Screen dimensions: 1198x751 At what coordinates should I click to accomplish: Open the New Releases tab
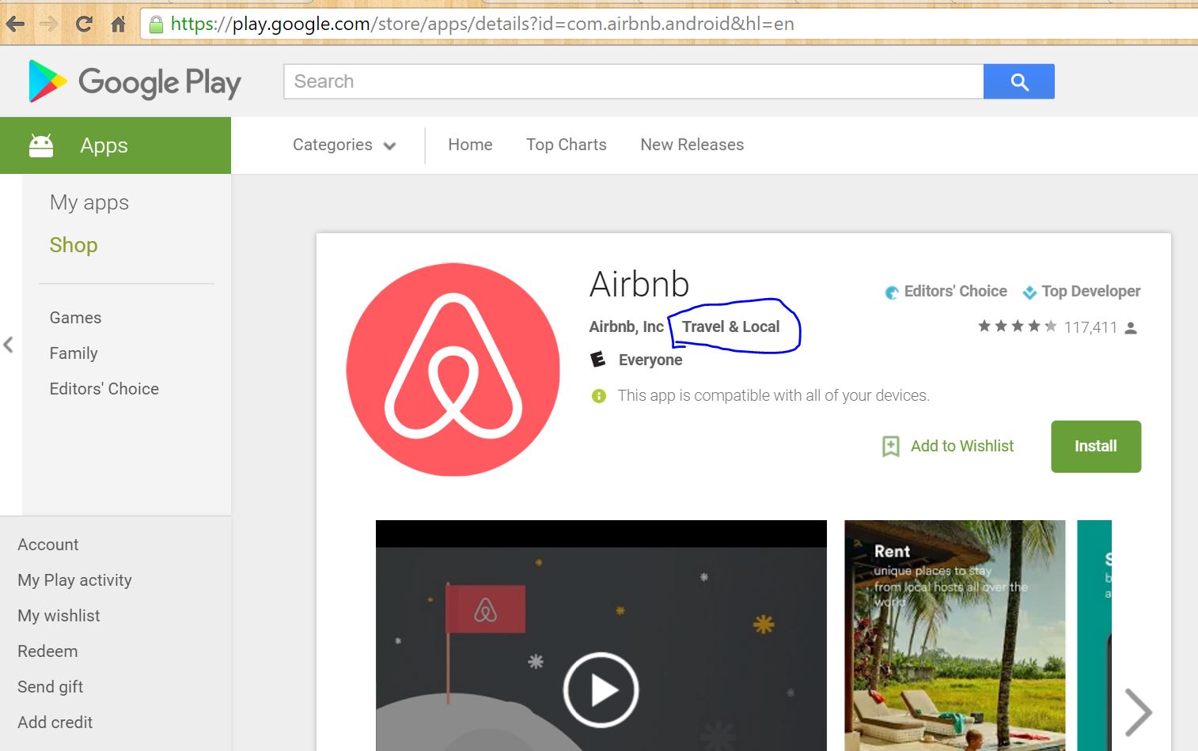692,145
